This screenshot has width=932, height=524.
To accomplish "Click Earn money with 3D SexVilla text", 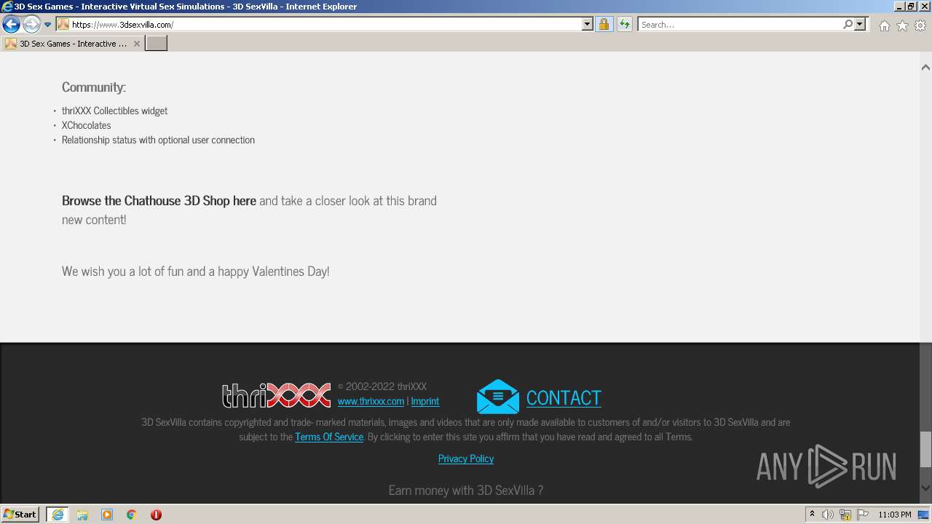I will point(466,490).
